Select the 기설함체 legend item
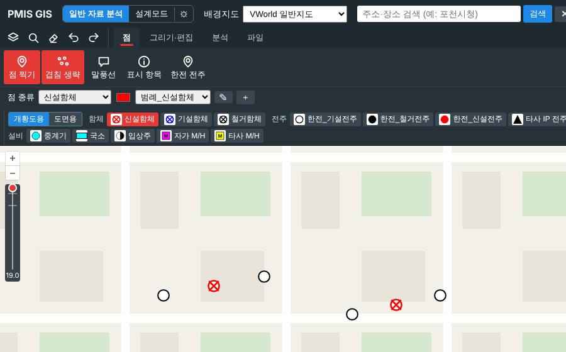This screenshot has width=566, height=352. [186, 119]
